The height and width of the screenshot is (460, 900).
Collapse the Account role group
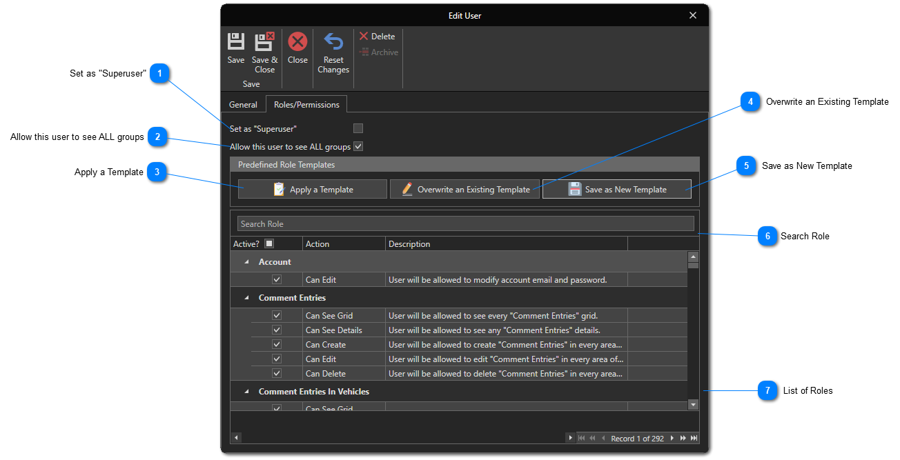(246, 262)
